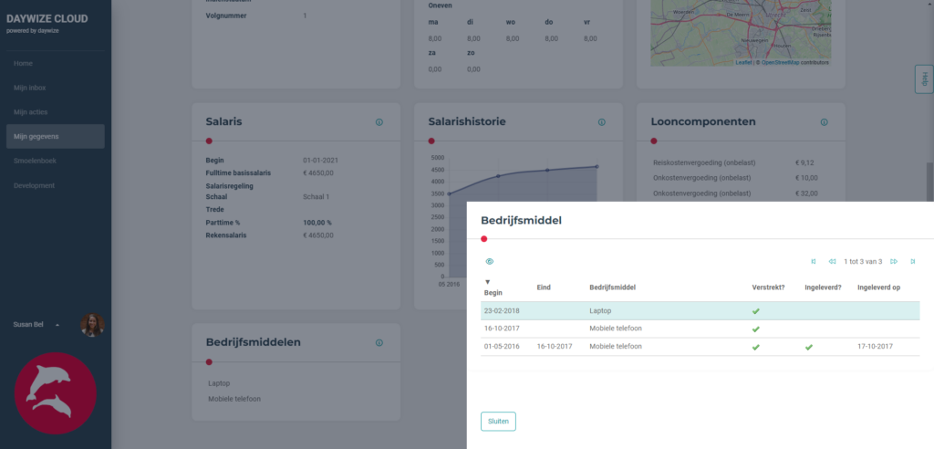Go to previous page of Bedrijfsmiddel table
This screenshot has height=449, width=934.
point(832,262)
